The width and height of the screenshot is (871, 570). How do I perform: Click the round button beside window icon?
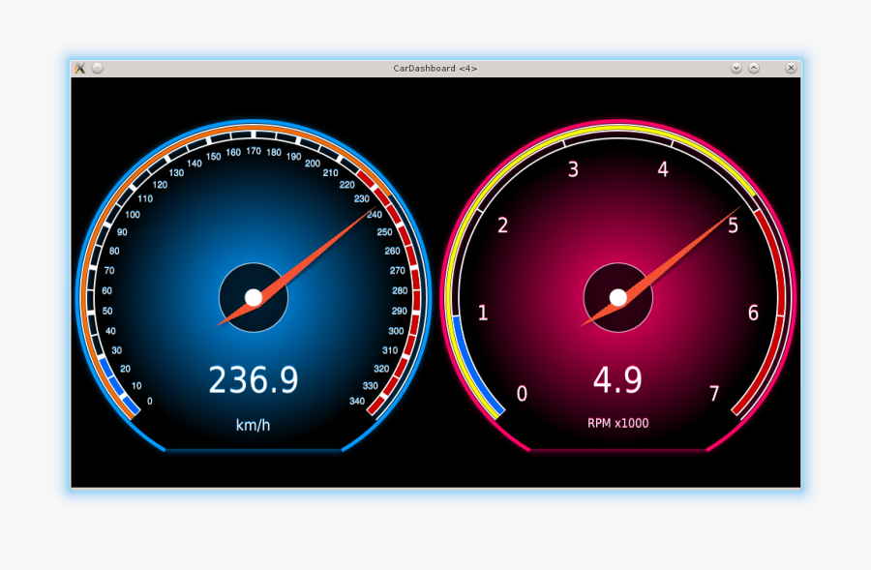coord(98,68)
